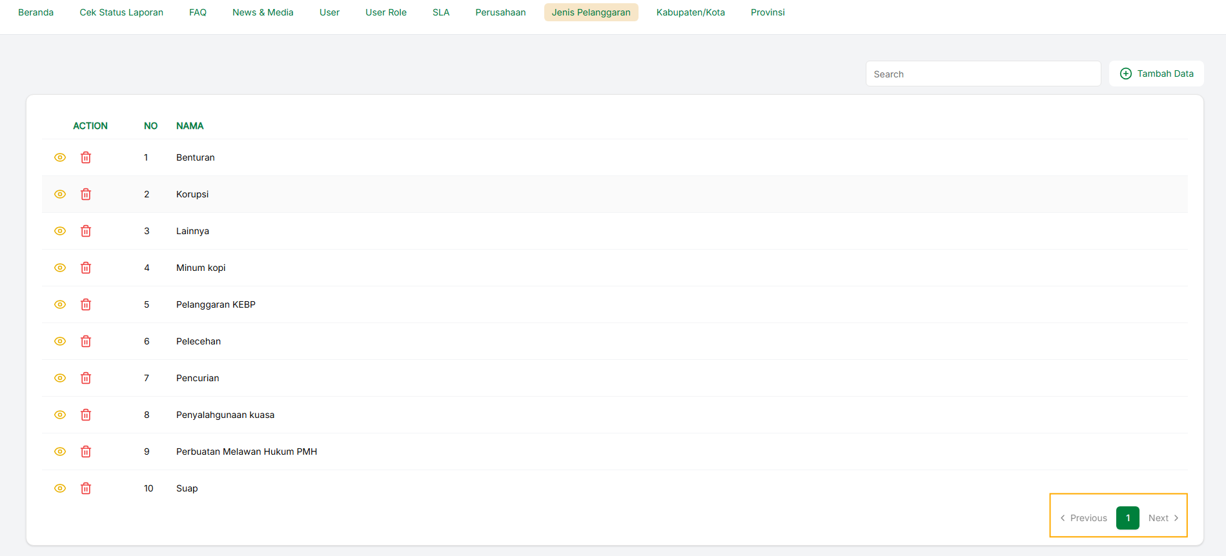Viewport: 1226px width, 556px height.
Task: Trash the Perbuatan Melawan Hukum PMH row
Action: pyautogui.click(x=86, y=452)
